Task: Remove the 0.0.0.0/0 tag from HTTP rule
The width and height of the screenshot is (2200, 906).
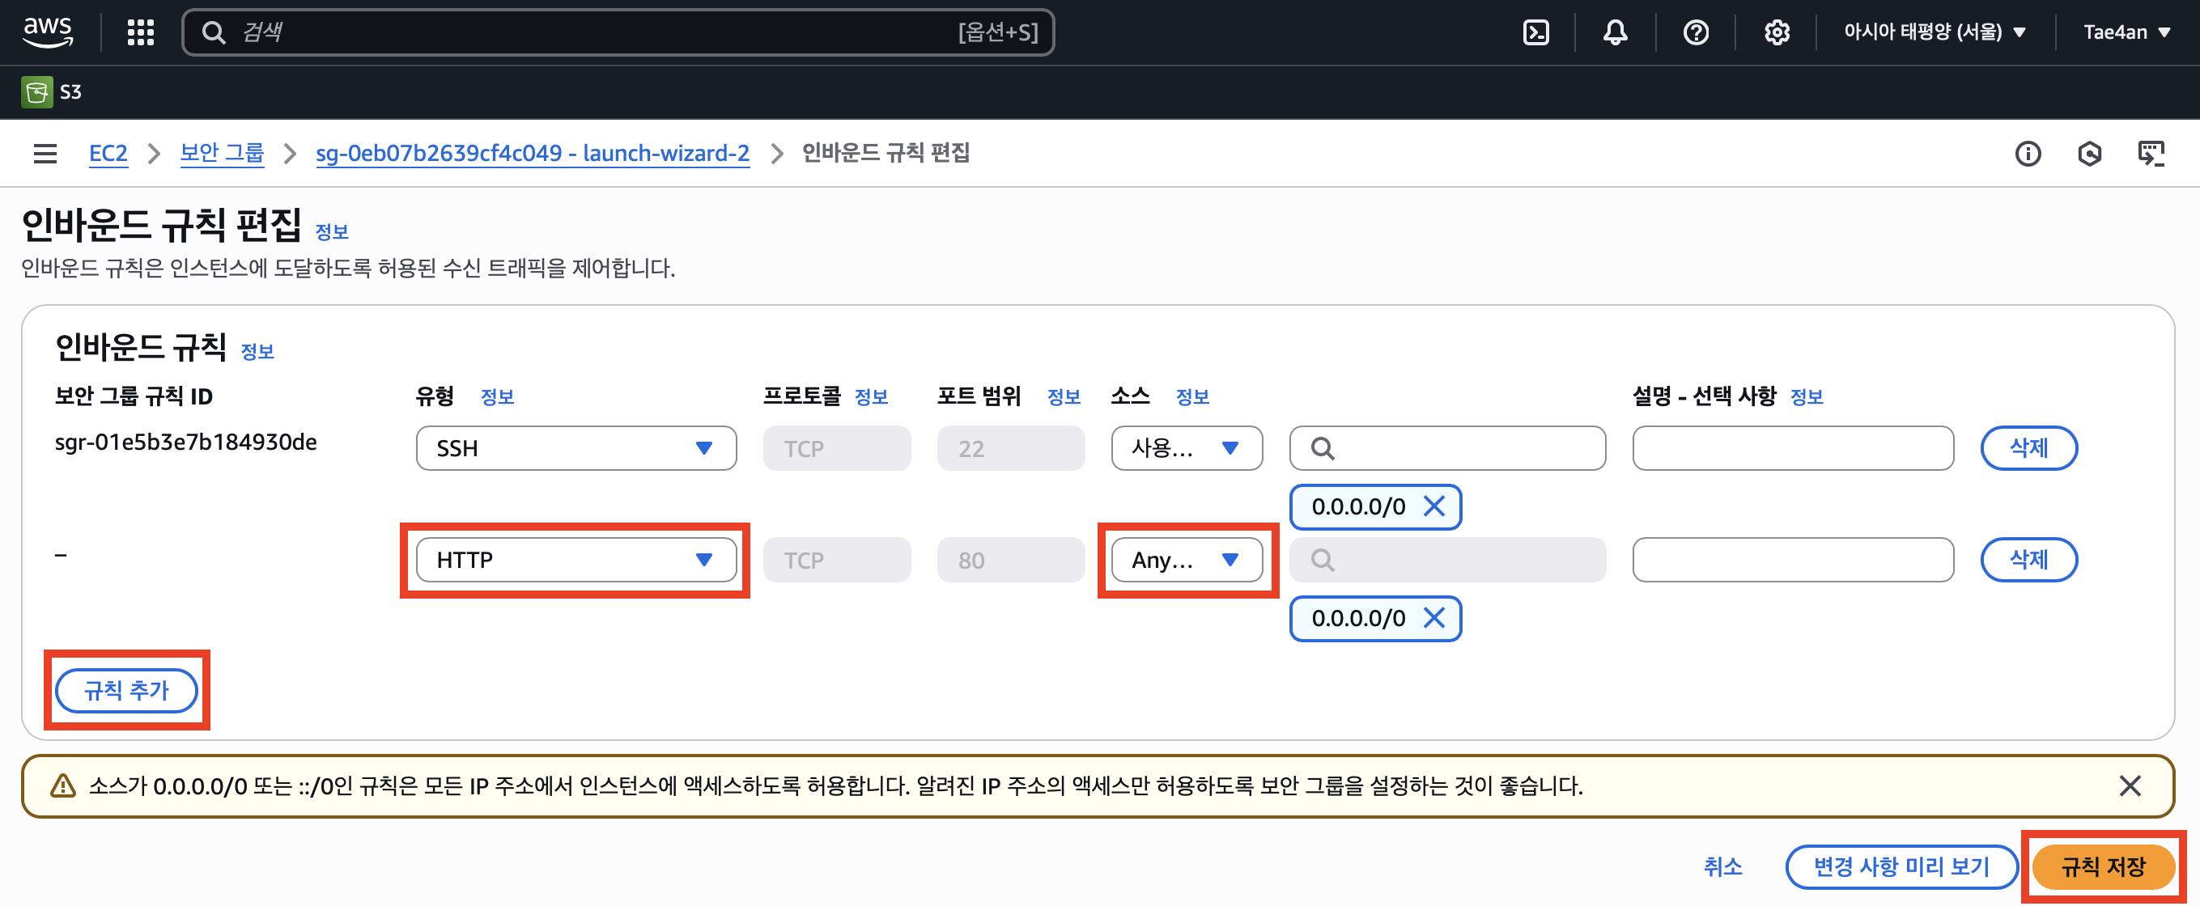Action: point(1435,617)
